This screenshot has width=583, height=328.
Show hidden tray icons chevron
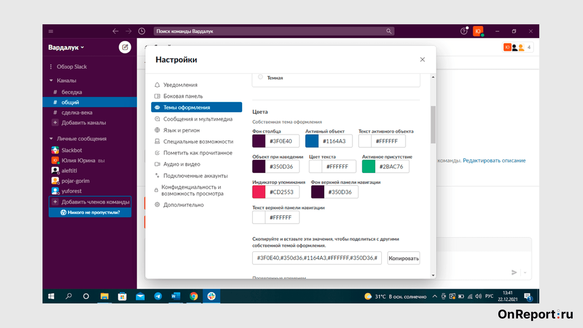click(x=435, y=296)
